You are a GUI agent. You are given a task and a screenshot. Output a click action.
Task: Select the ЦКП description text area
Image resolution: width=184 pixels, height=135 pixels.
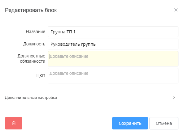point(113,76)
